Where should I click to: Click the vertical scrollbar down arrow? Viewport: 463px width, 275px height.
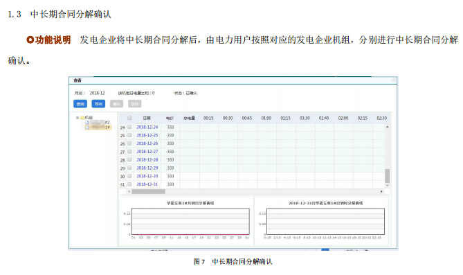tap(387, 186)
